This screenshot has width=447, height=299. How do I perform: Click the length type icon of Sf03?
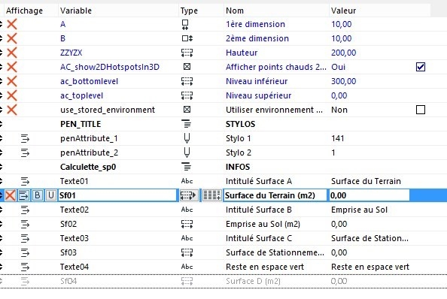click(x=187, y=252)
